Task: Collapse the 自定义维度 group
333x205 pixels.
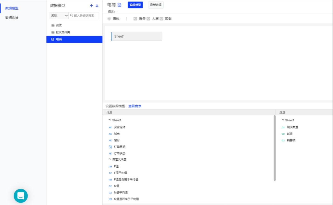Action: coord(110,159)
